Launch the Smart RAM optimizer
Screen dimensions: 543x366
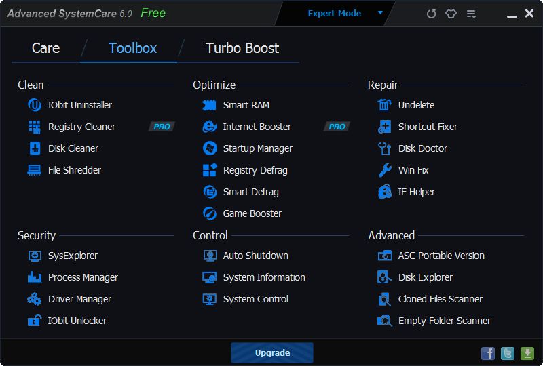pyautogui.click(x=246, y=105)
